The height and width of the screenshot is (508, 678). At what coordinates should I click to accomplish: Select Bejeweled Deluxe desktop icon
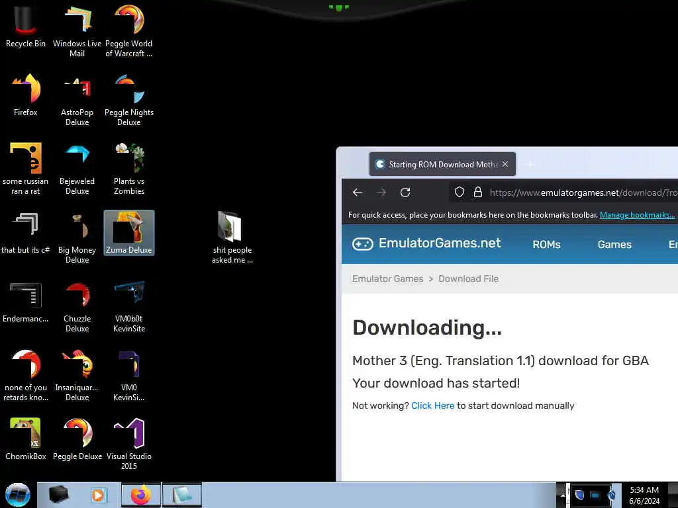(77, 169)
